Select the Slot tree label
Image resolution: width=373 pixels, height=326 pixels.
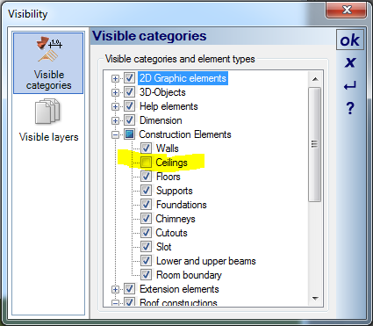coord(163,247)
